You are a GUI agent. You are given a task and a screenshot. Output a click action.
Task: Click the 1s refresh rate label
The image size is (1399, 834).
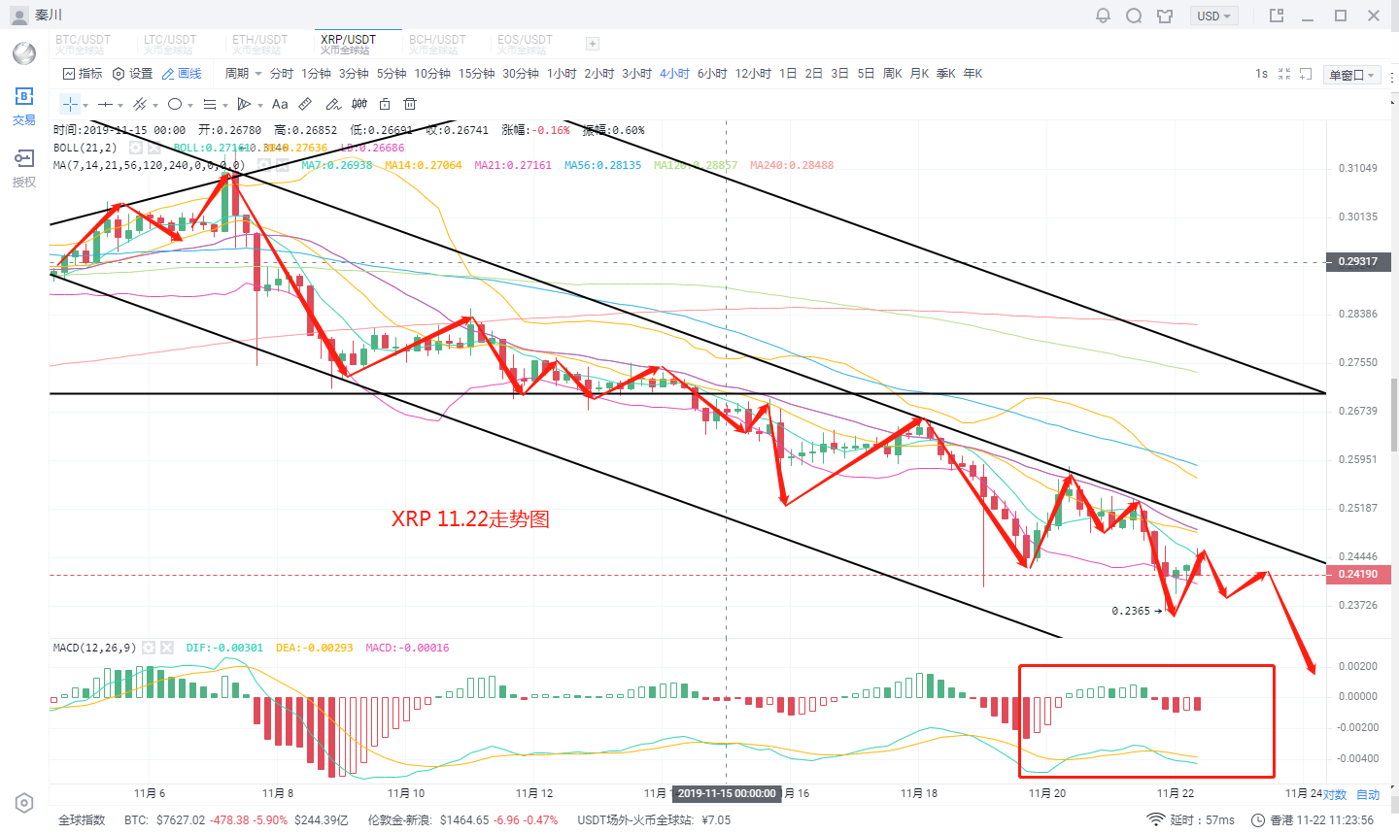pos(1261,74)
